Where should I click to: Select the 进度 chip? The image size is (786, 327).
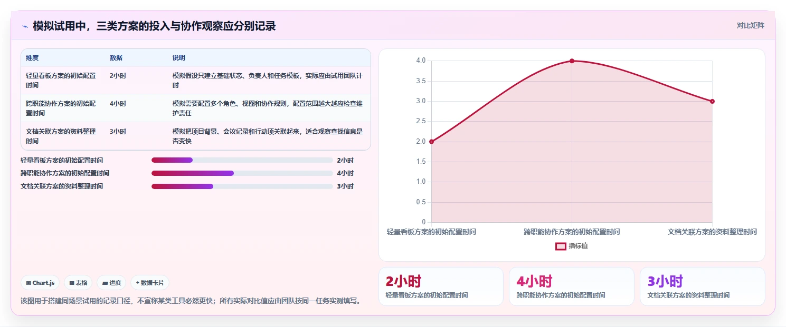click(111, 283)
